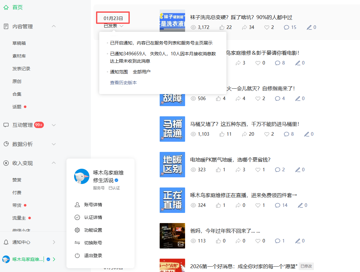
Task: Click the 账号详情 person icon
Action: (77, 205)
